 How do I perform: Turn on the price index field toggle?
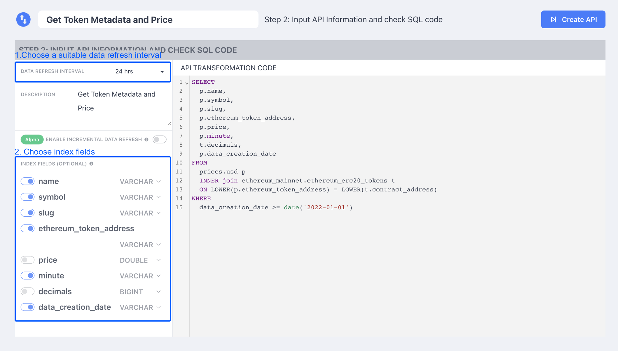(28, 260)
